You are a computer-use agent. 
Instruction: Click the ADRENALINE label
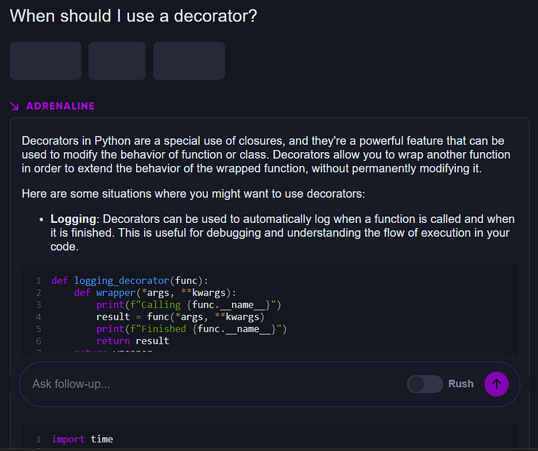(x=61, y=106)
